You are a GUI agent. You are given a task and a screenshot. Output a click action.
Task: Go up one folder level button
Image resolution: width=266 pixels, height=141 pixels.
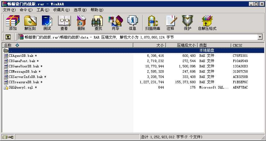[8, 37]
